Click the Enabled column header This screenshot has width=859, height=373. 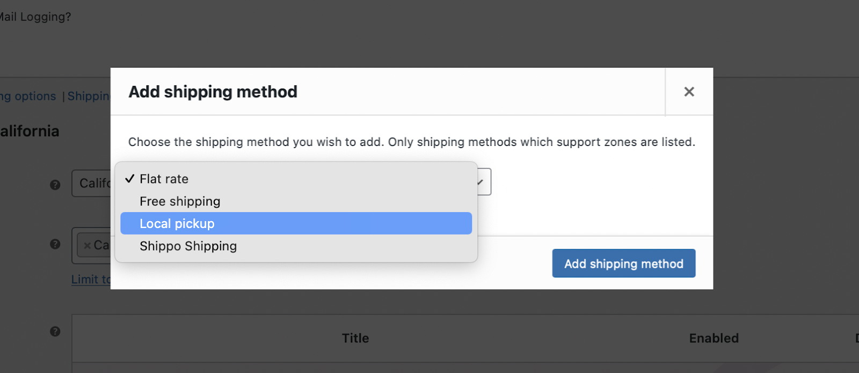[714, 338]
